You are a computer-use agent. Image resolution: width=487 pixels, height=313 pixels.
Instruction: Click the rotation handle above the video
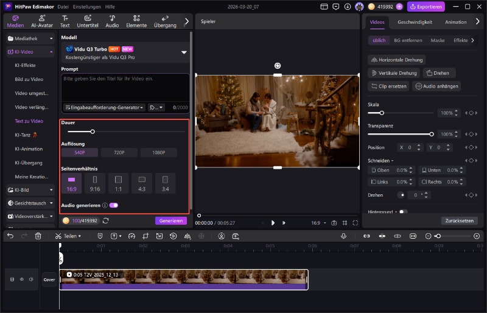(278, 66)
